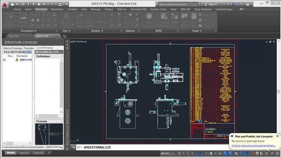Click the File Name column header

22,56
